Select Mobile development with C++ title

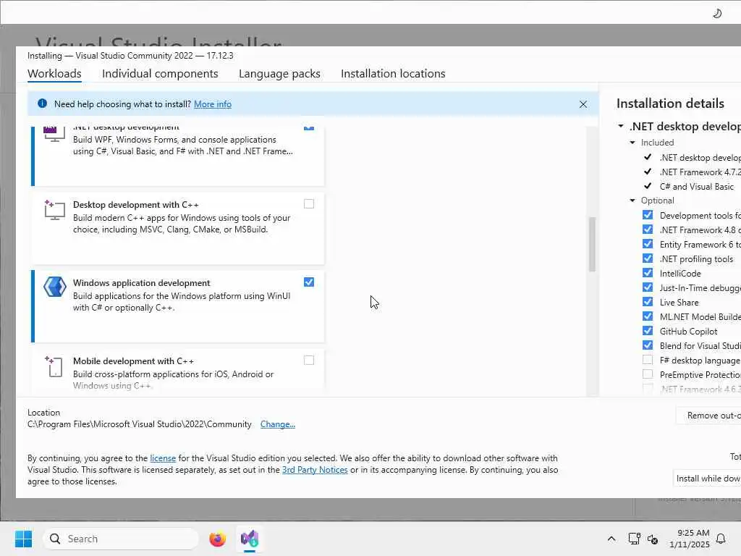point(133,361)
